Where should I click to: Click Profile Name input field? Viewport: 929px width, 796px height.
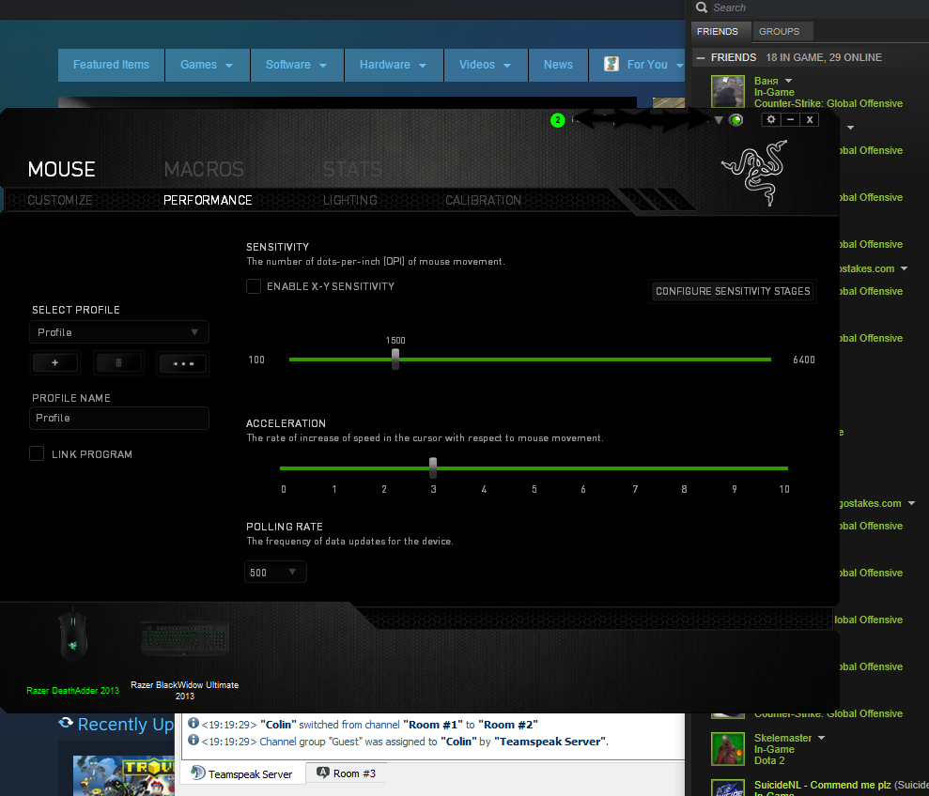(x=119, y=418)
